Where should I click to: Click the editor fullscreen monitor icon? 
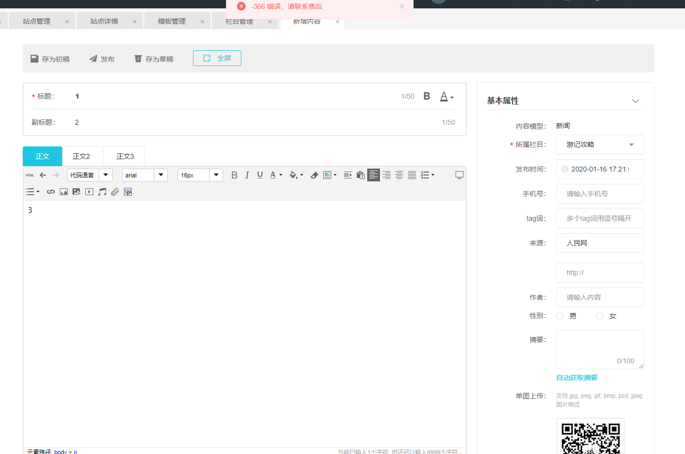click(459, 175)
